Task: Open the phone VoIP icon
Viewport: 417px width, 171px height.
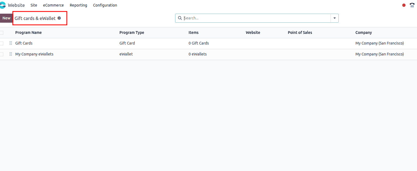Action: 412,5
